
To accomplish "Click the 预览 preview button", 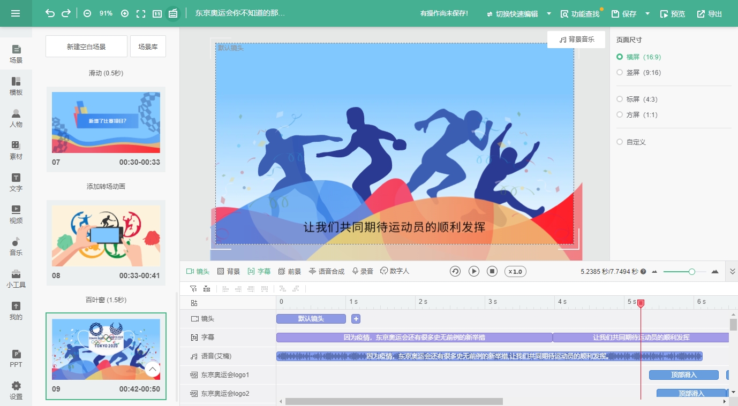I will coord(672,14).
